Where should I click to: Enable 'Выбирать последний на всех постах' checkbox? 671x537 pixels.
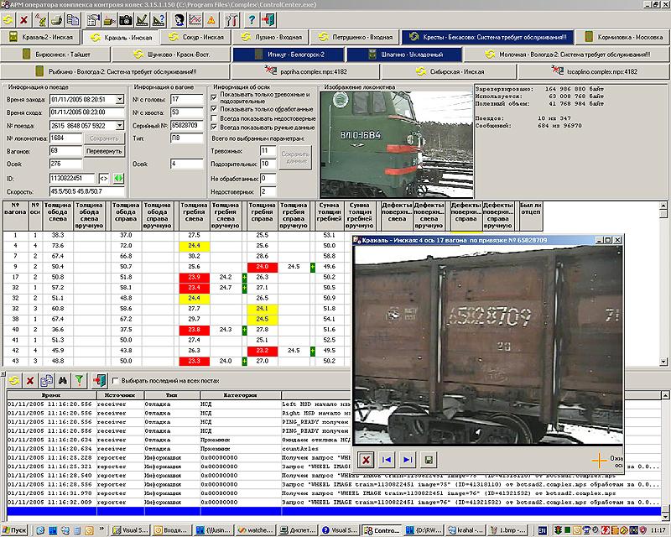point(115,380)
